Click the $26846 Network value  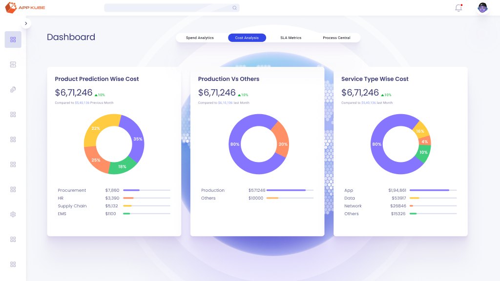coord(398,206)
